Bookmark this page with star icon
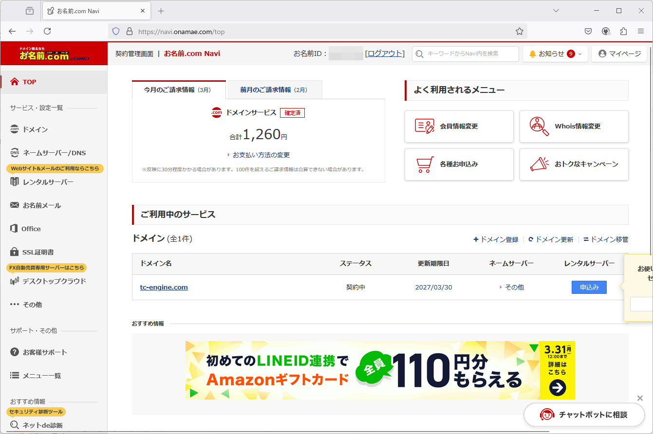This screenshot has height=434, width=653. 520,31
